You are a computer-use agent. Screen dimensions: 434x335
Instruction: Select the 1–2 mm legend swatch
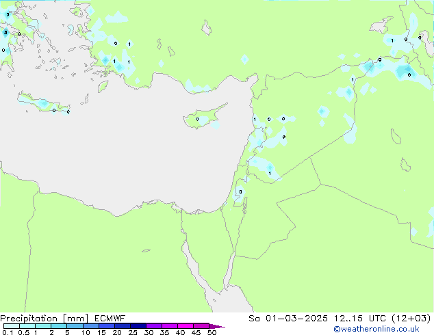(x=43, y=326)
